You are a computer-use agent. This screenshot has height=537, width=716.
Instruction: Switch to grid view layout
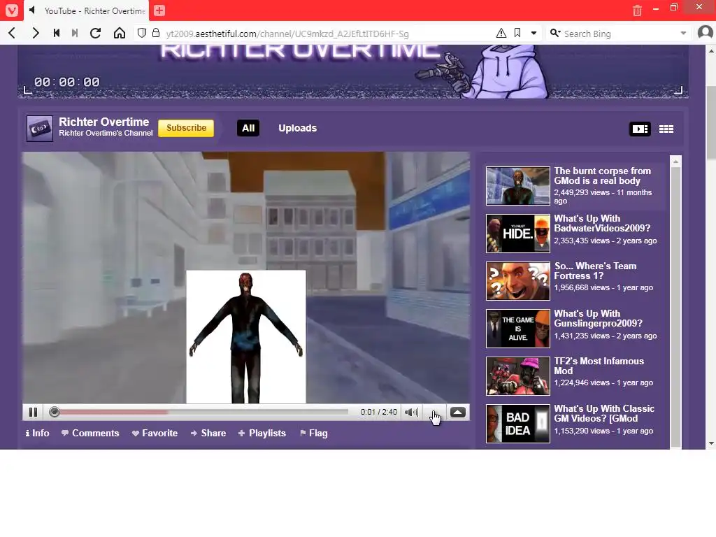(x=666, y=129)
